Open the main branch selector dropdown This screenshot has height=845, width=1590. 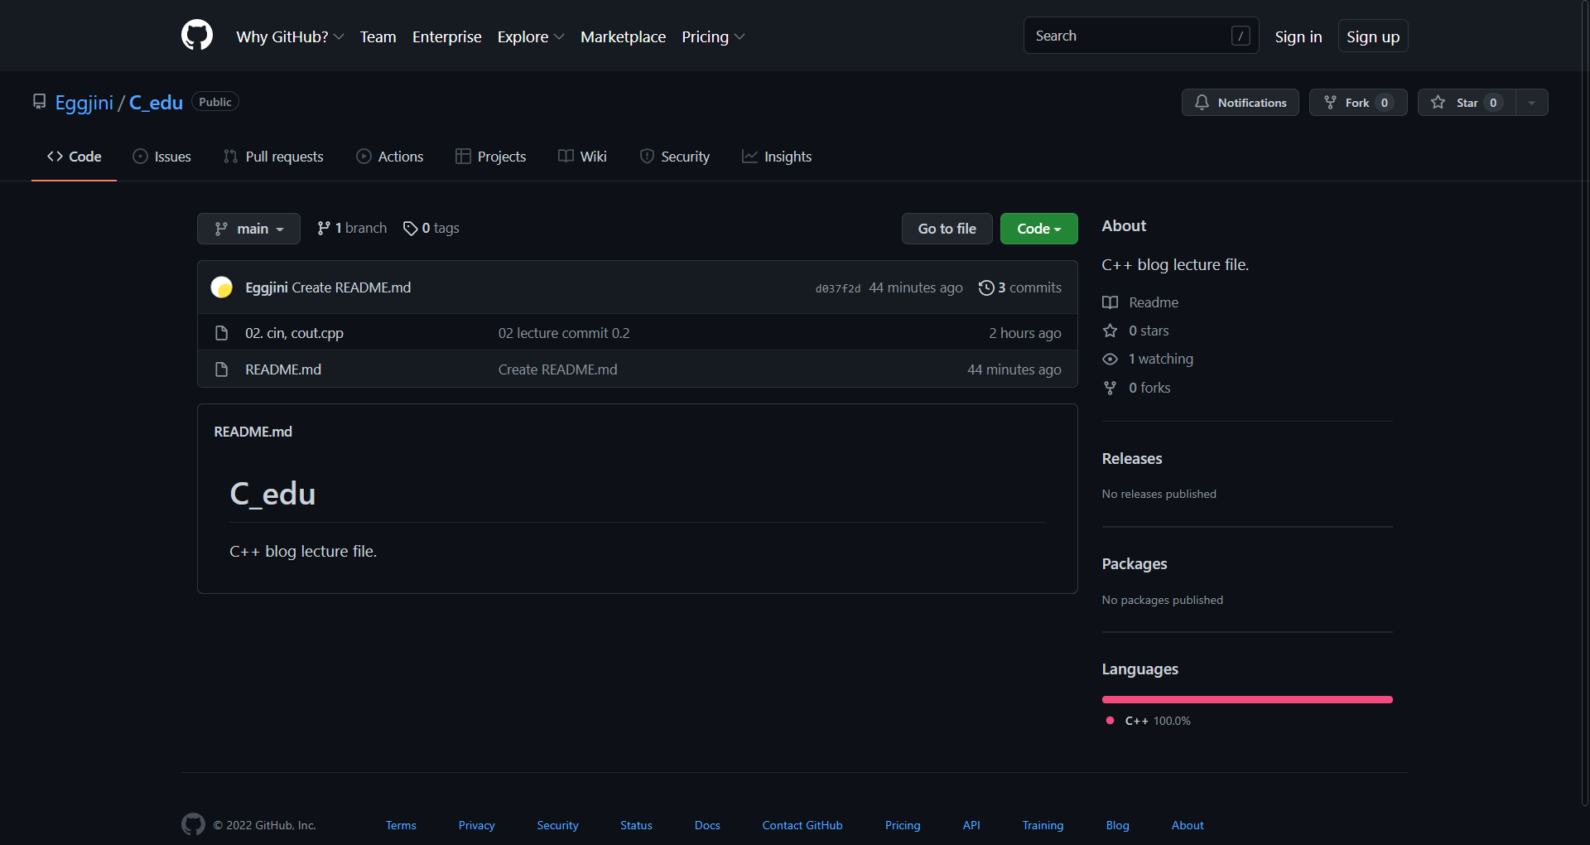click(248, 229)
